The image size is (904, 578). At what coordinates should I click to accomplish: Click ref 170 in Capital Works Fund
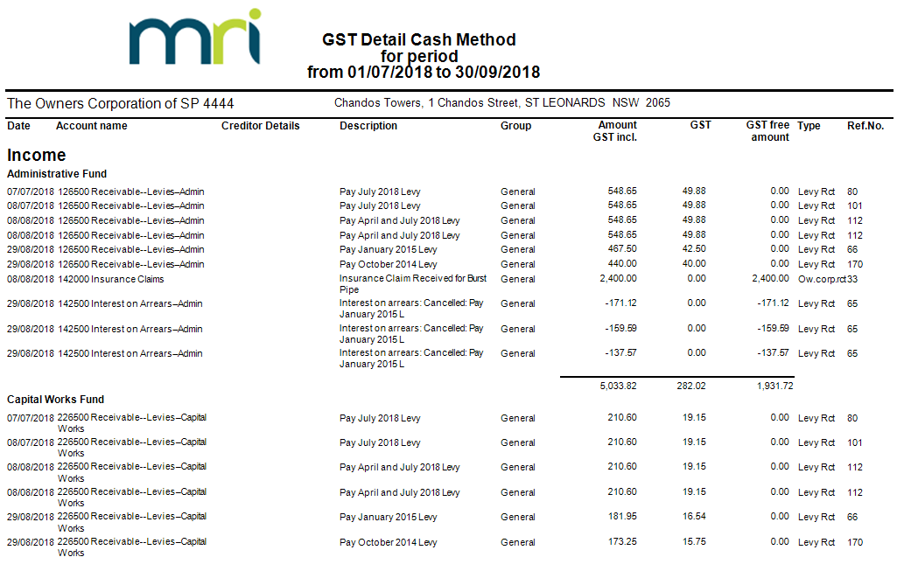(855, 542)
